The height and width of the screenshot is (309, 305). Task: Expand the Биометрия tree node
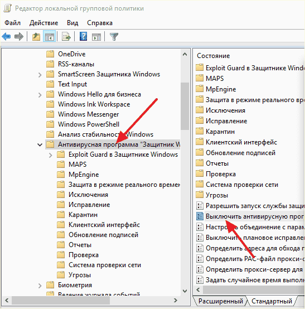point(40,286)
